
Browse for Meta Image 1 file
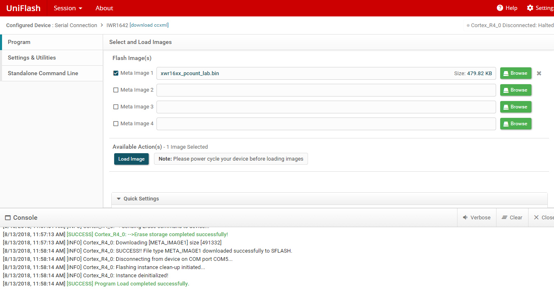[516, 73]
